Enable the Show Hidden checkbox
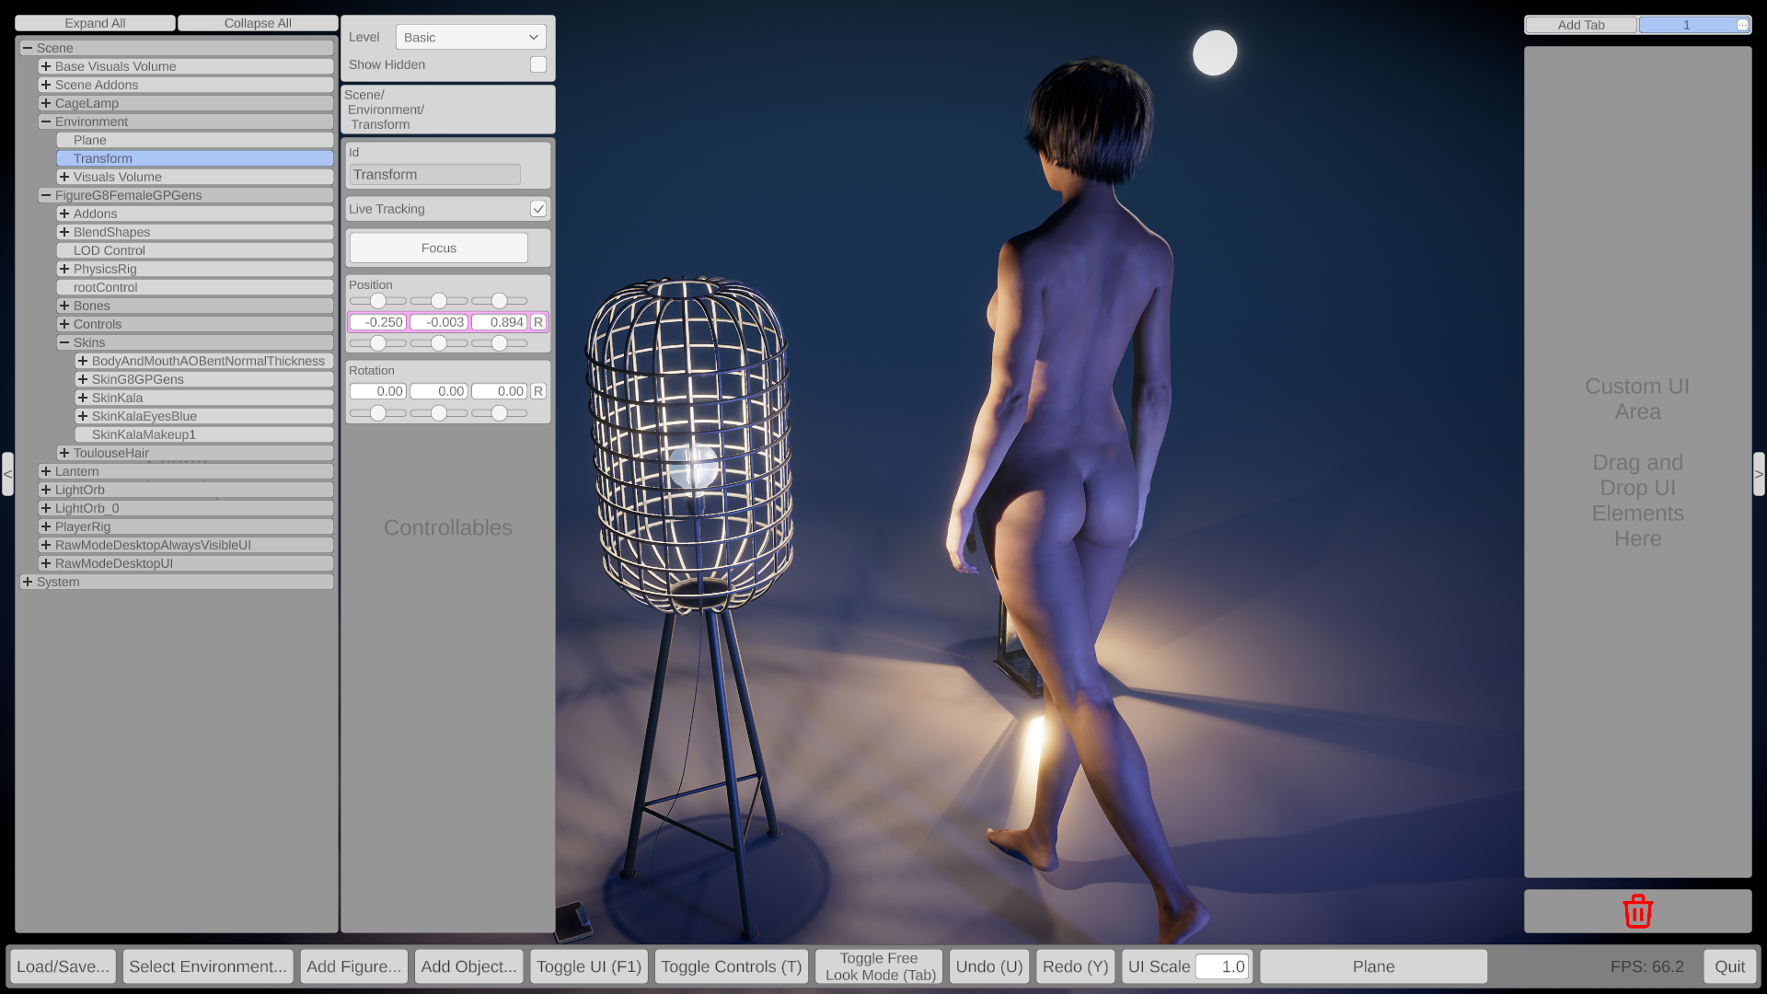The width and height of the screenshot is (1767, 994). 539,64
